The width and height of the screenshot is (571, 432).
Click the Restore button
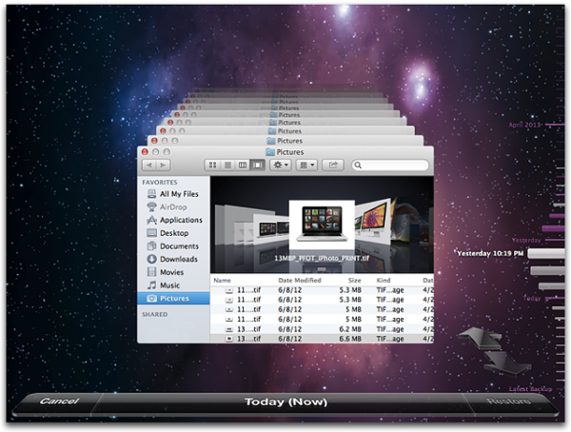point(508,401)
